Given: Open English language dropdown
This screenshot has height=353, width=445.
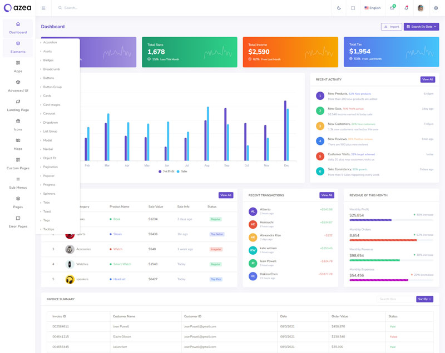Looking at the screenshot, I should pos(373,8).
